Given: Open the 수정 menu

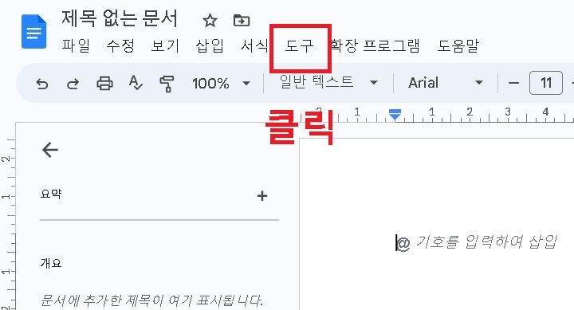Looking at the screenshot, I should click(120, 45).
